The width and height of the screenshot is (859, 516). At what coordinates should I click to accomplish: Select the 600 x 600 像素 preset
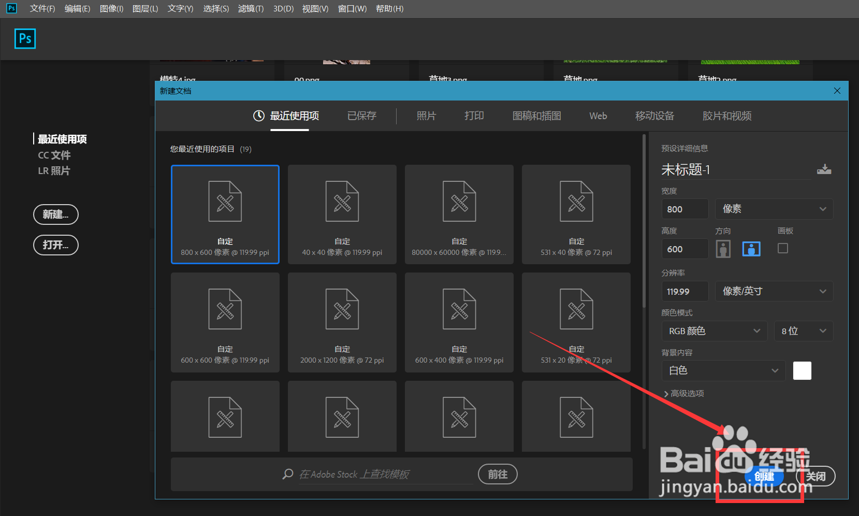pyautogui.click(x=225, y=322)
